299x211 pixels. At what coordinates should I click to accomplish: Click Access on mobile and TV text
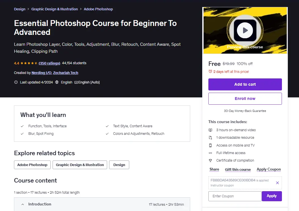tap(236, 145)
